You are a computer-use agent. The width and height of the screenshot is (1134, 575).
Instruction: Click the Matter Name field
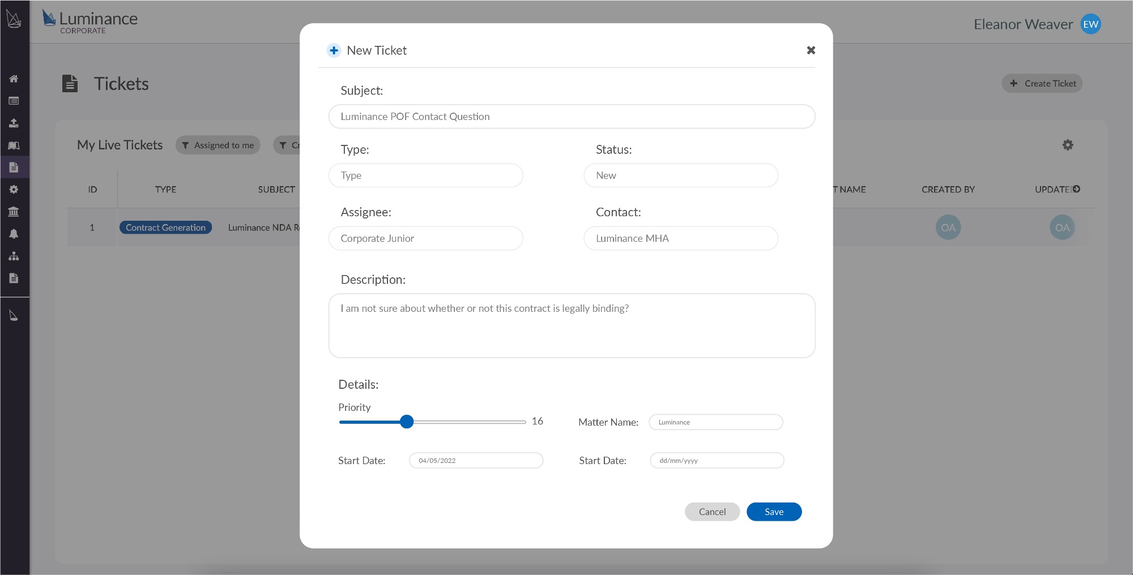716,422
